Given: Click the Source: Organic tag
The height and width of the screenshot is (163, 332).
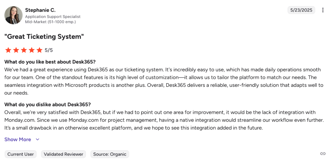Looking at the screenshot, I should tap(110, 154).
